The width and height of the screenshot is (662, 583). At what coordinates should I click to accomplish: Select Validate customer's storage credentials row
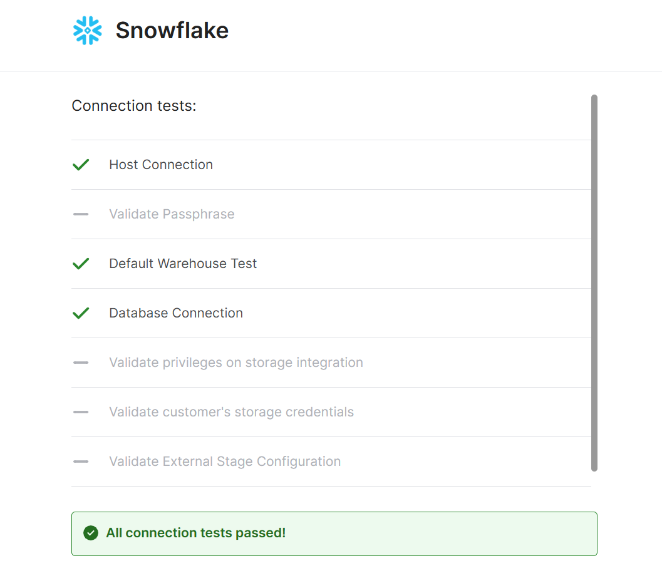[x=331, y=411]
